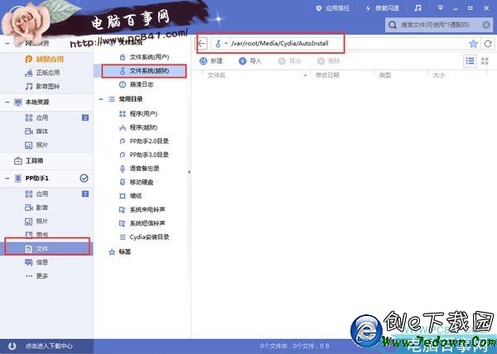Bookmark the current path with the star
Viewport: 497px width, 354px height.
473,44
